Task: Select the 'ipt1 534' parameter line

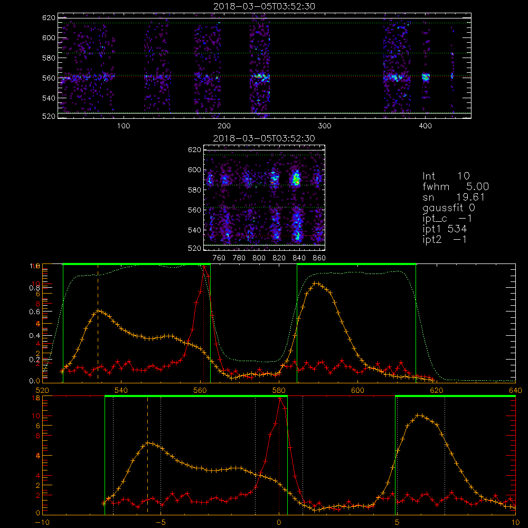Action: 445,229
